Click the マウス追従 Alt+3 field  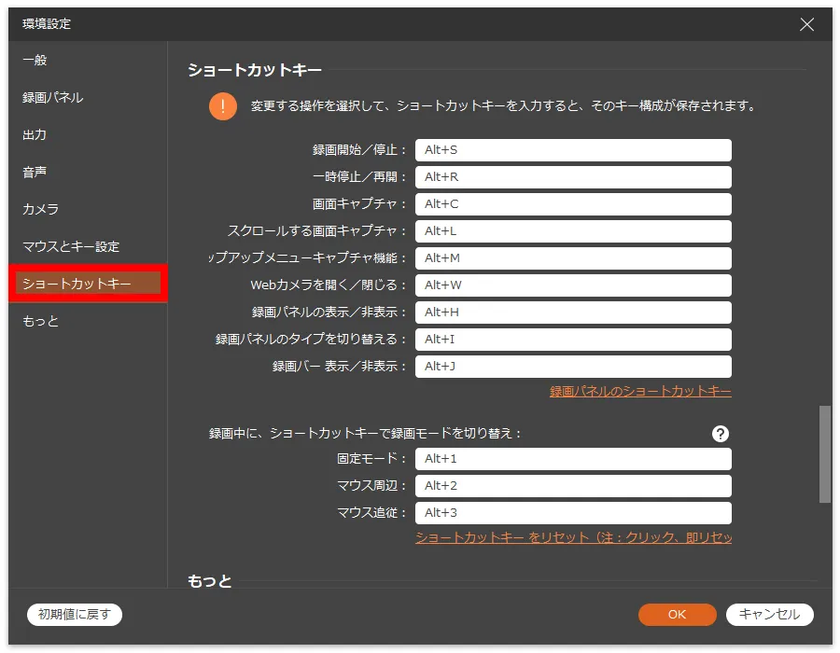point(572,513)
